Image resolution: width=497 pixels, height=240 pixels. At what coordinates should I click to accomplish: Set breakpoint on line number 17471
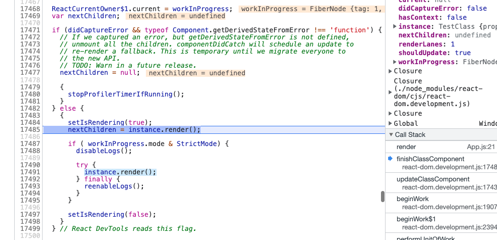click(30, 30)
